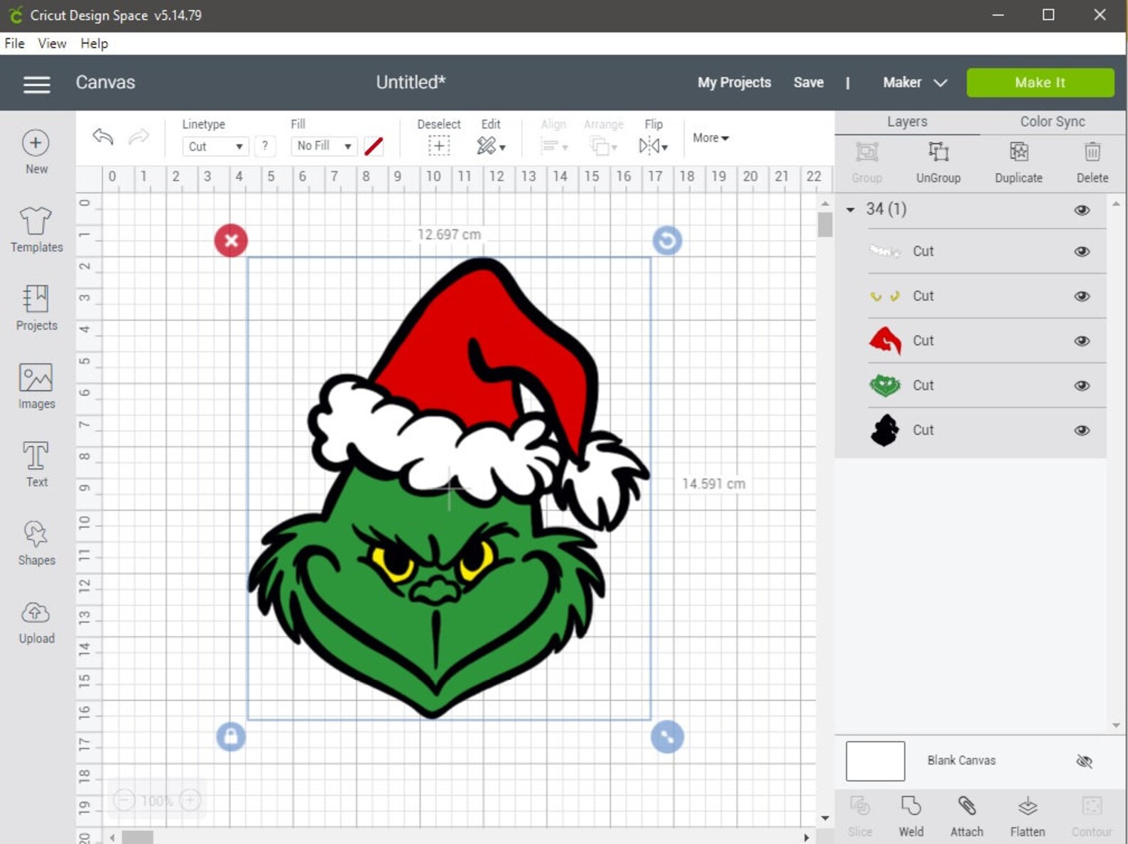Click the Blank Canvas color swatch
The height and width of the screenshot is (844, 1128).
point(875,761)
